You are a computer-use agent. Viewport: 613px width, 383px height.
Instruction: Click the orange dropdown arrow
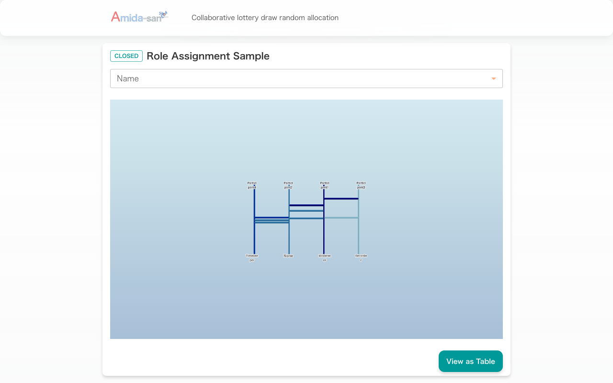(x=493, y=79)
